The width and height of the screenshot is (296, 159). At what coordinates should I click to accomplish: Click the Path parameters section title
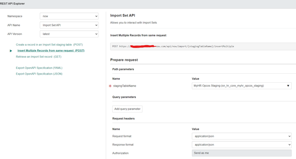coord(123,69)
